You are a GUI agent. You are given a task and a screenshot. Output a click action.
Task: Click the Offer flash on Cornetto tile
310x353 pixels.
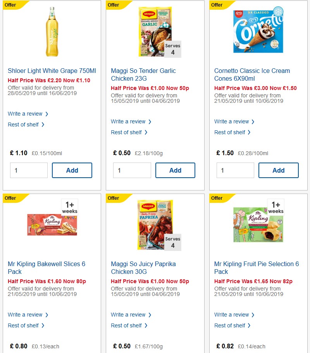tap(218, 5)
